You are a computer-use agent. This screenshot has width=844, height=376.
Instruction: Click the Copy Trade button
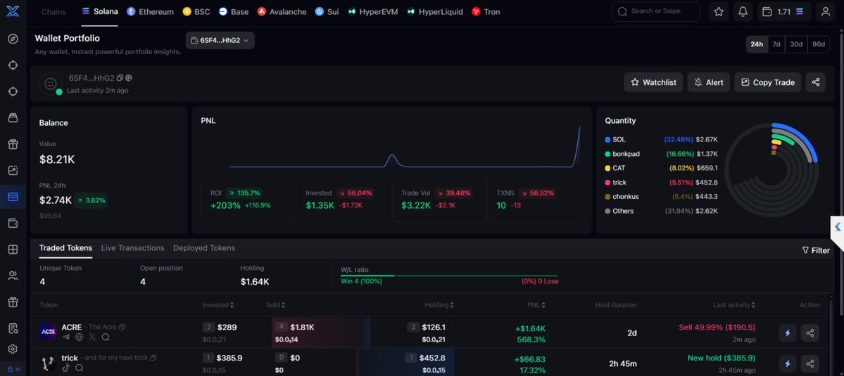pyautogui.click(x=767, y=82)
